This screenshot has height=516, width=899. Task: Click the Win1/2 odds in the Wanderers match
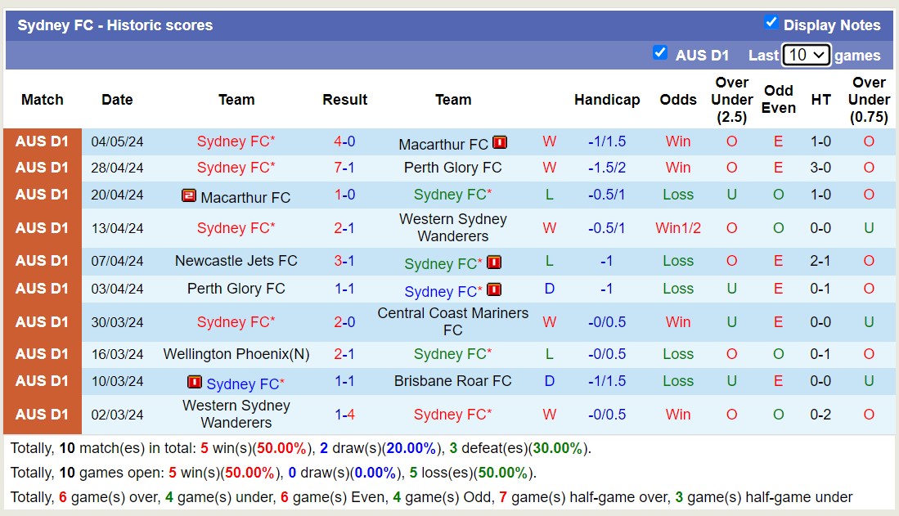point(678,227)
